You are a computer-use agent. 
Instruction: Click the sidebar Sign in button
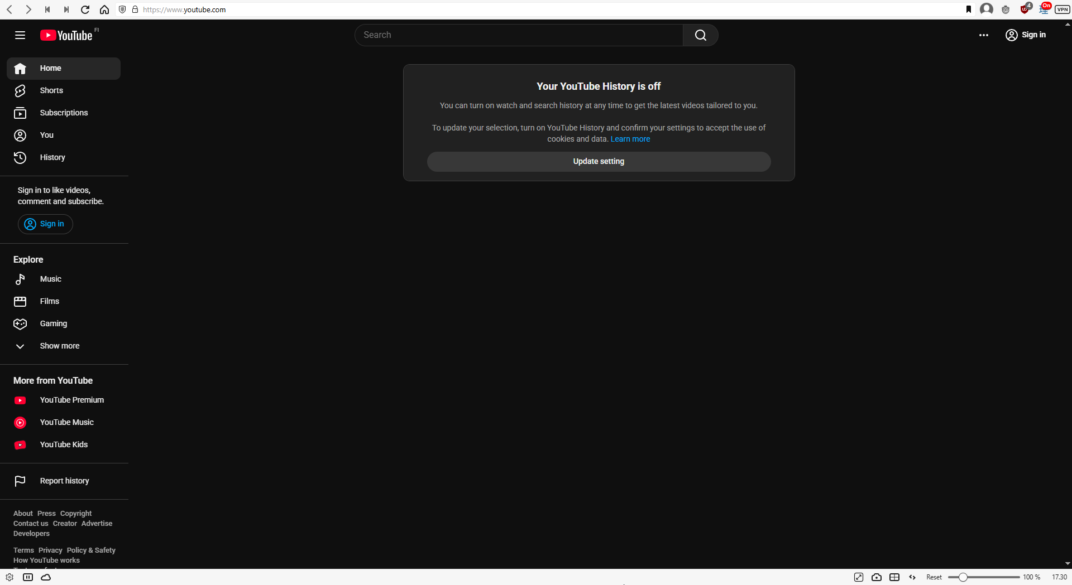(45, 224)
